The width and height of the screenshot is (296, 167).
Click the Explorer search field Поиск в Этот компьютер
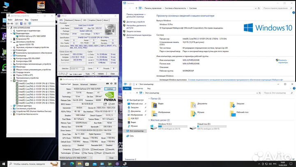[x=278, y=93]
